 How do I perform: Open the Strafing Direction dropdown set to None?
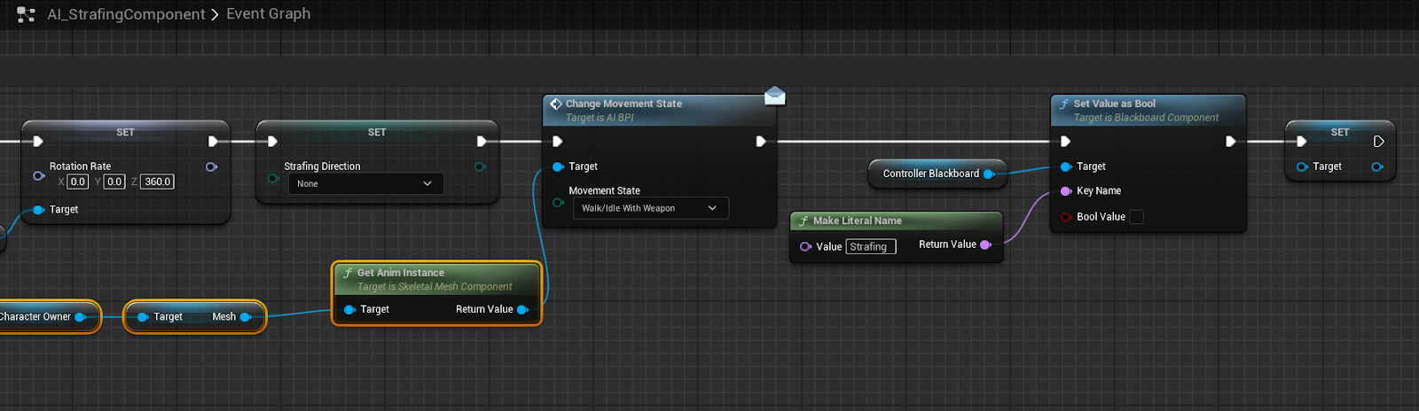(x=365, y=183)
